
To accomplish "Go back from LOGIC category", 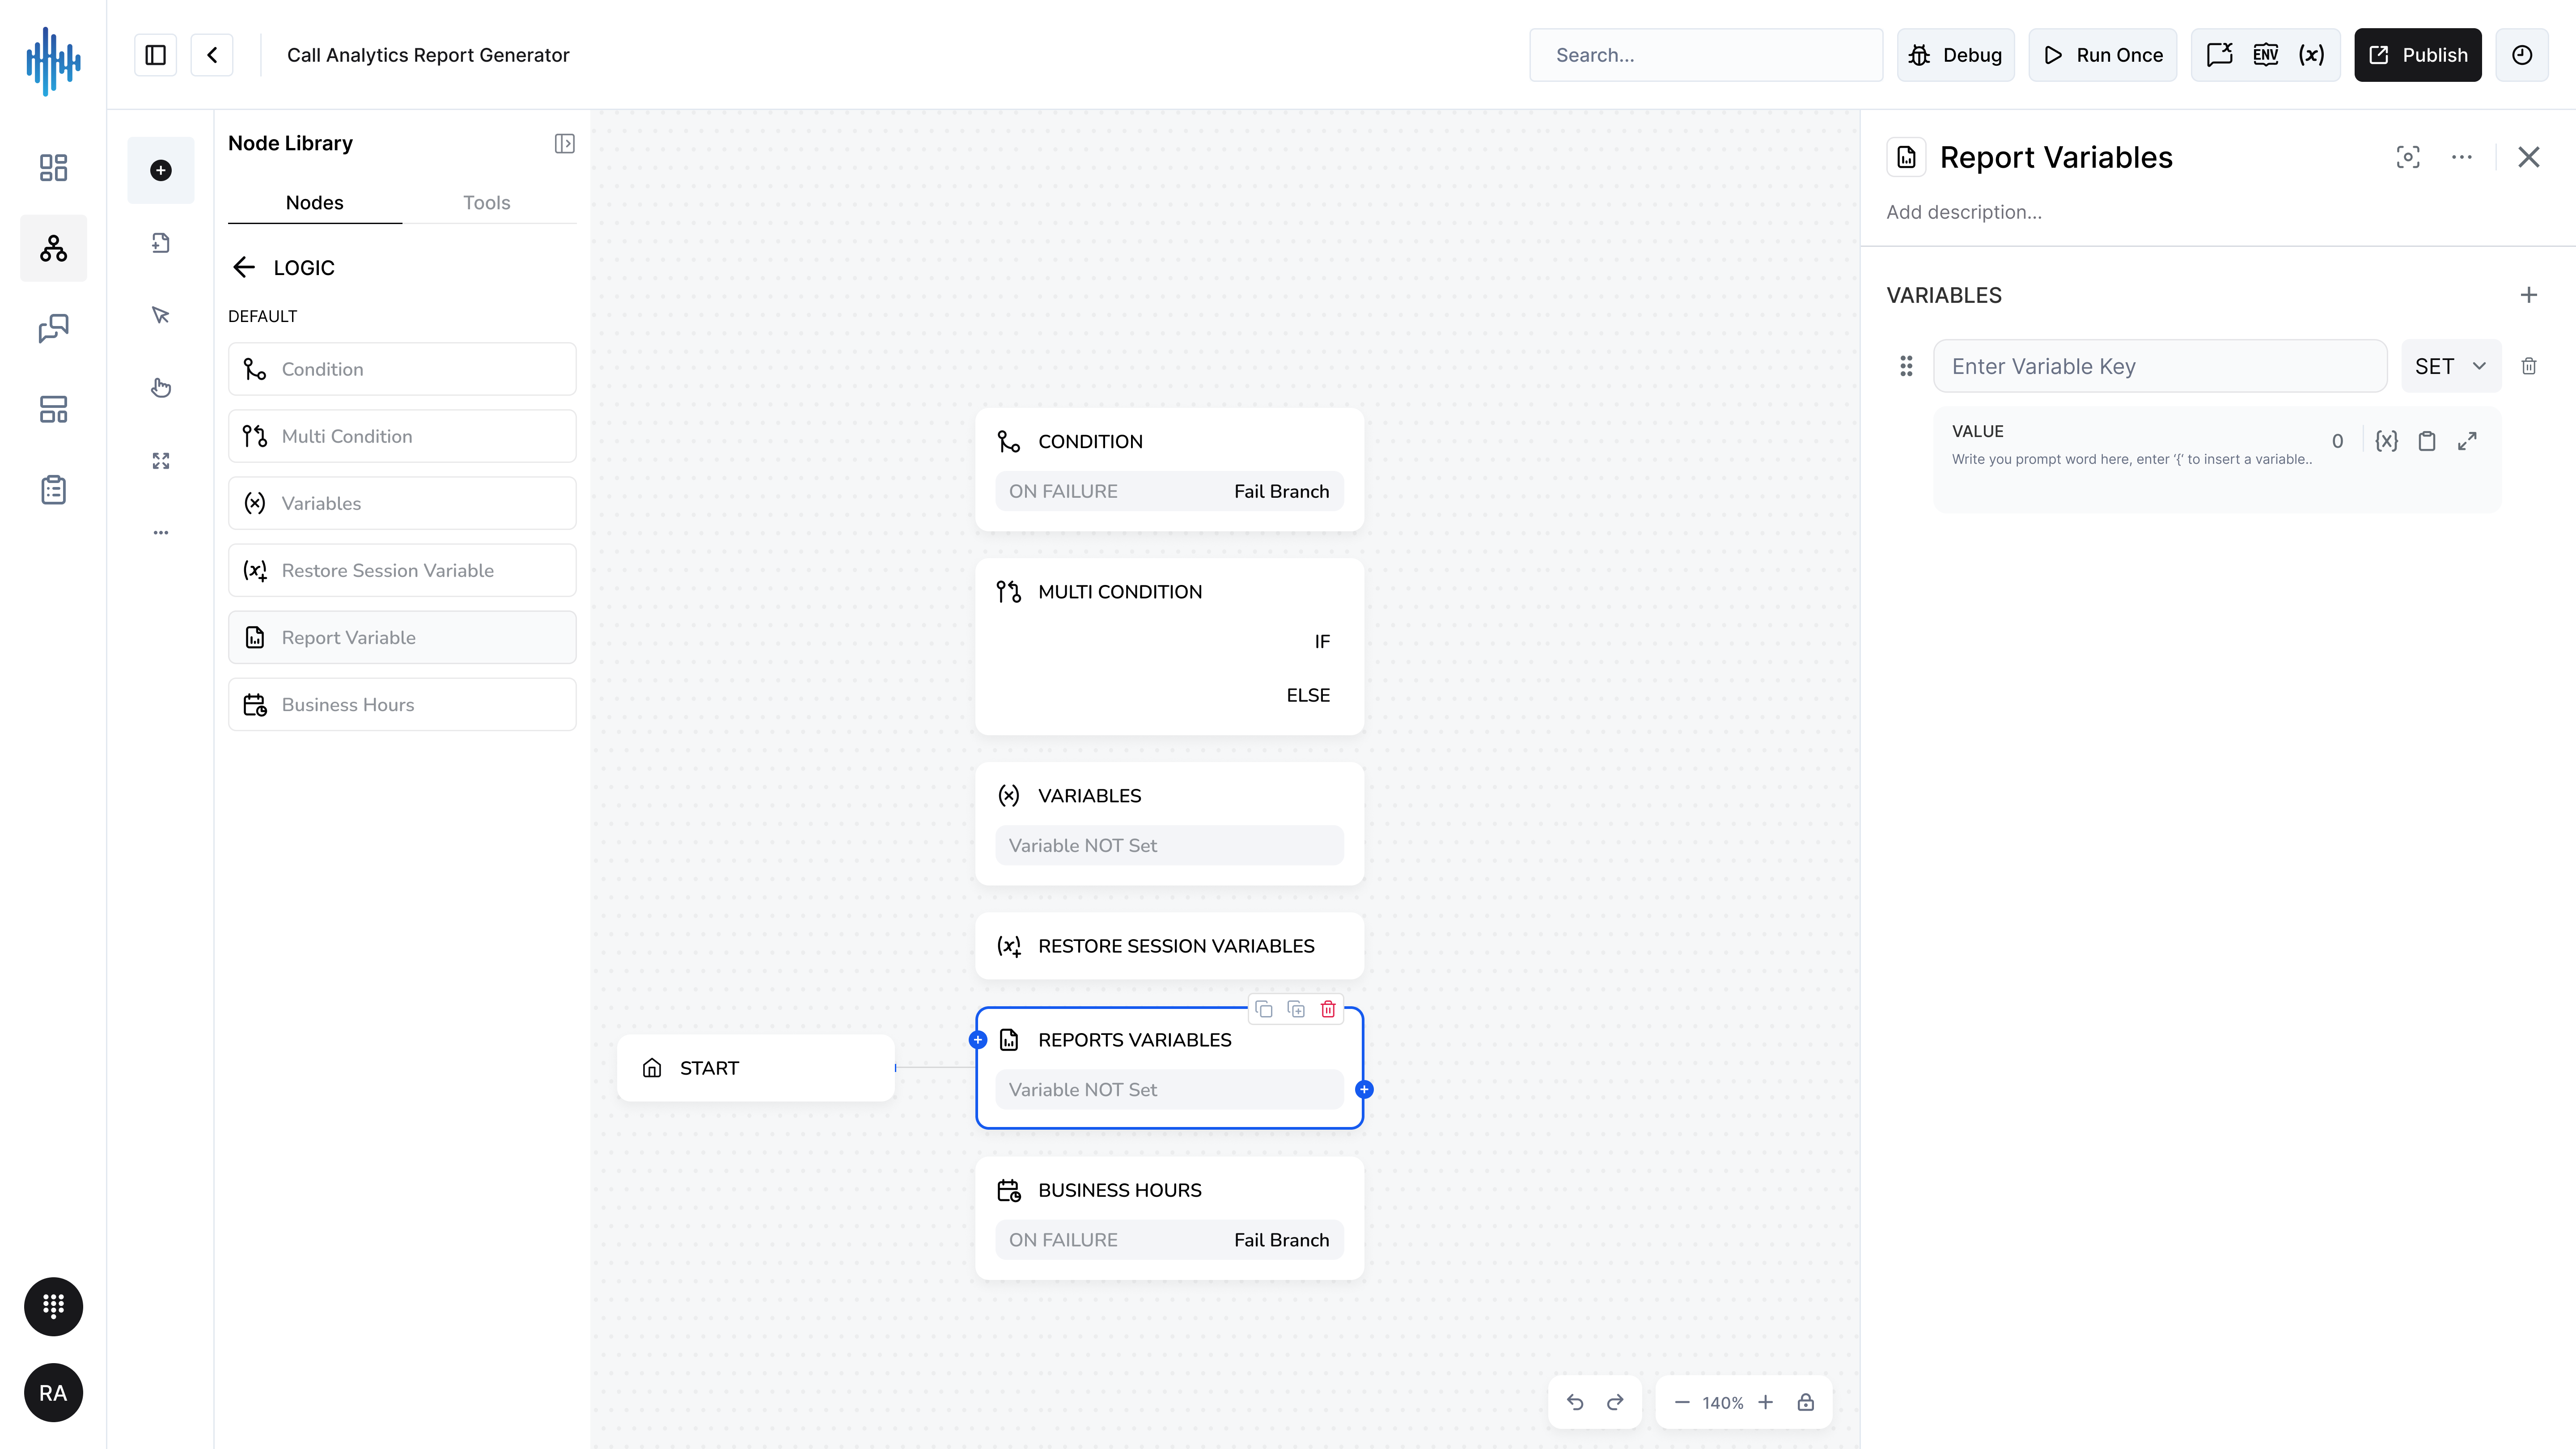I will coord(244,267).
